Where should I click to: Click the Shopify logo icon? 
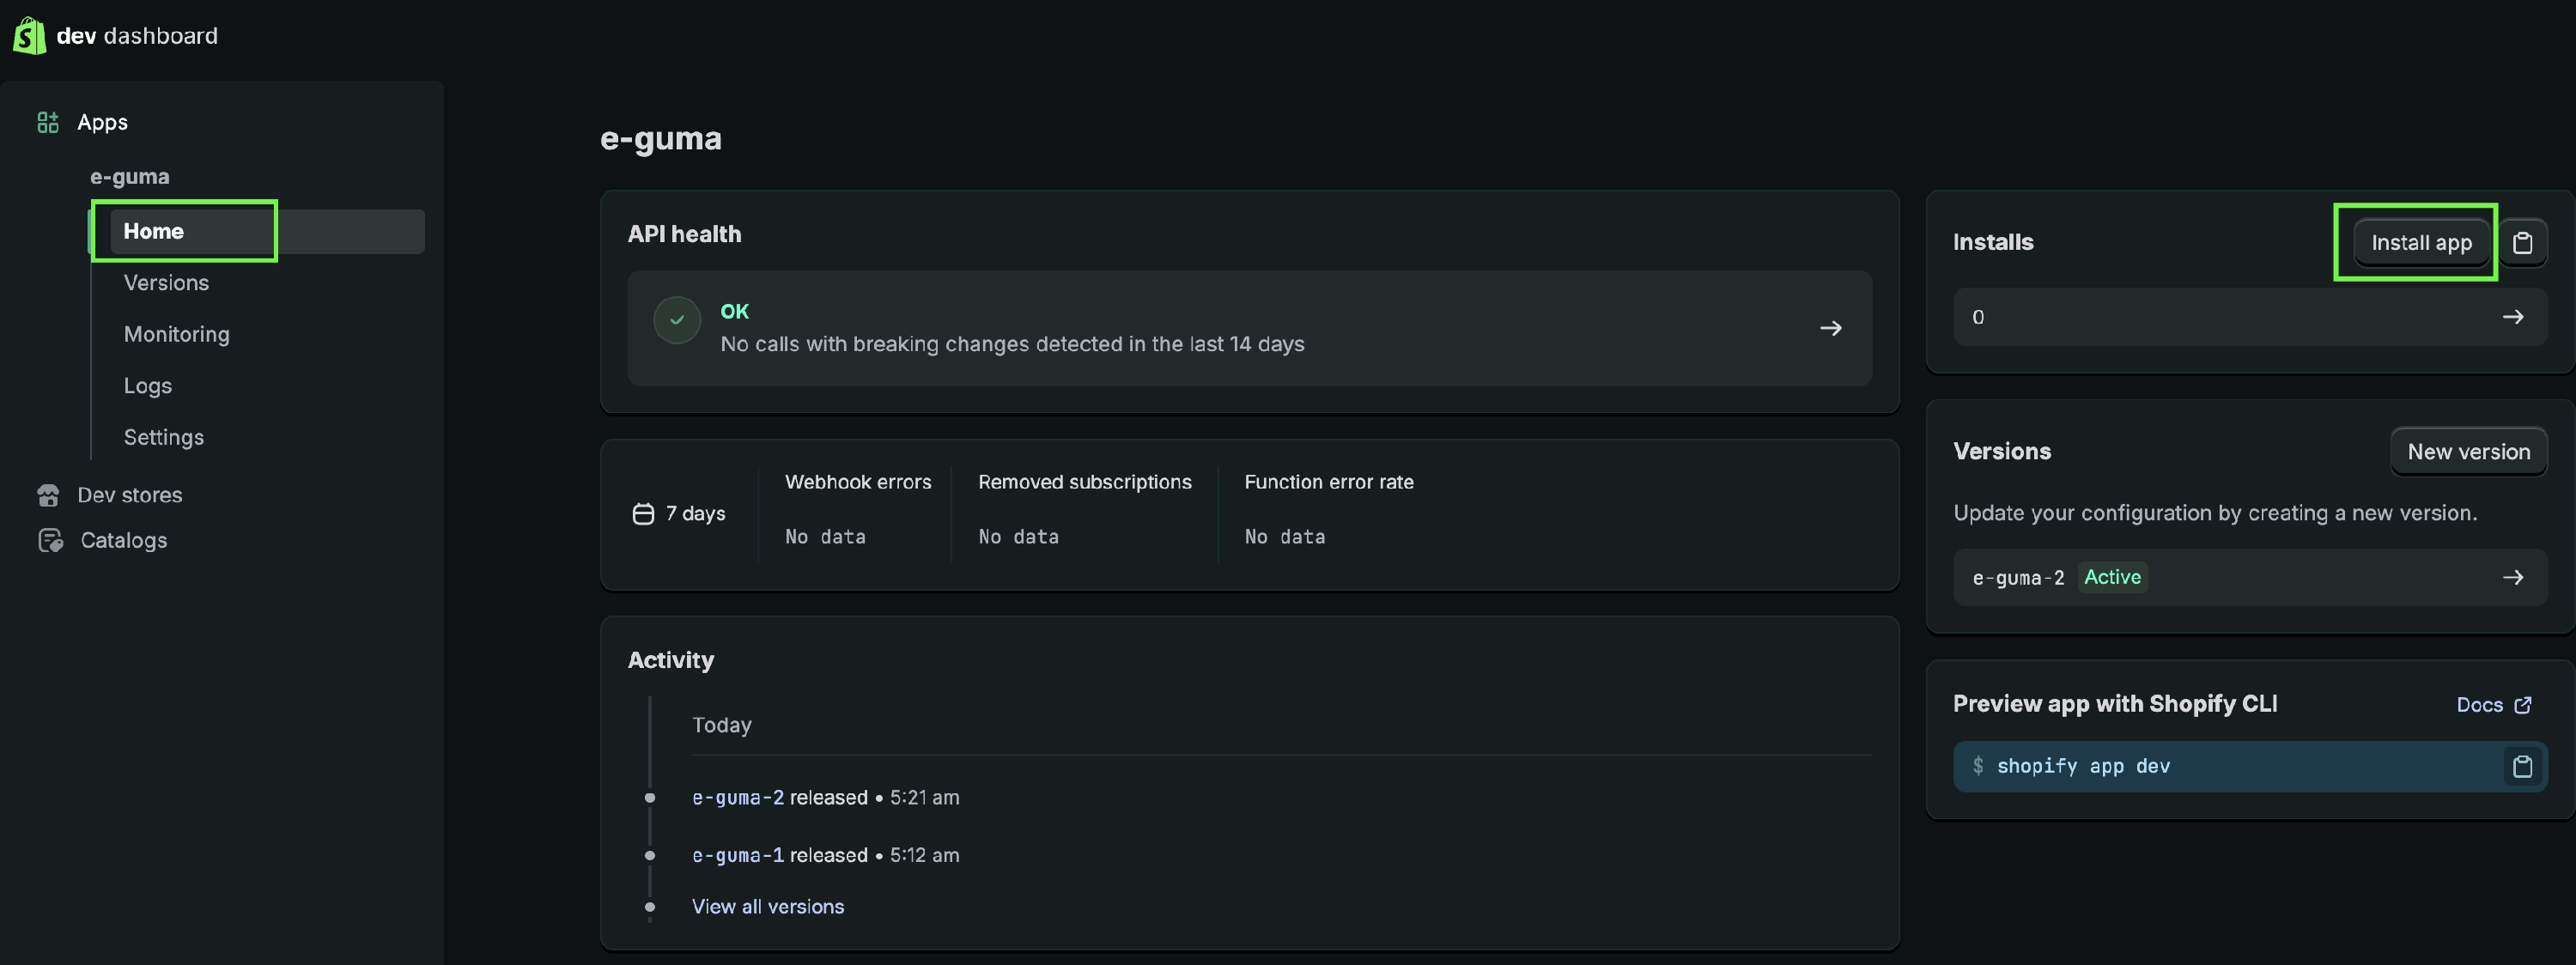tap(29, 36)
